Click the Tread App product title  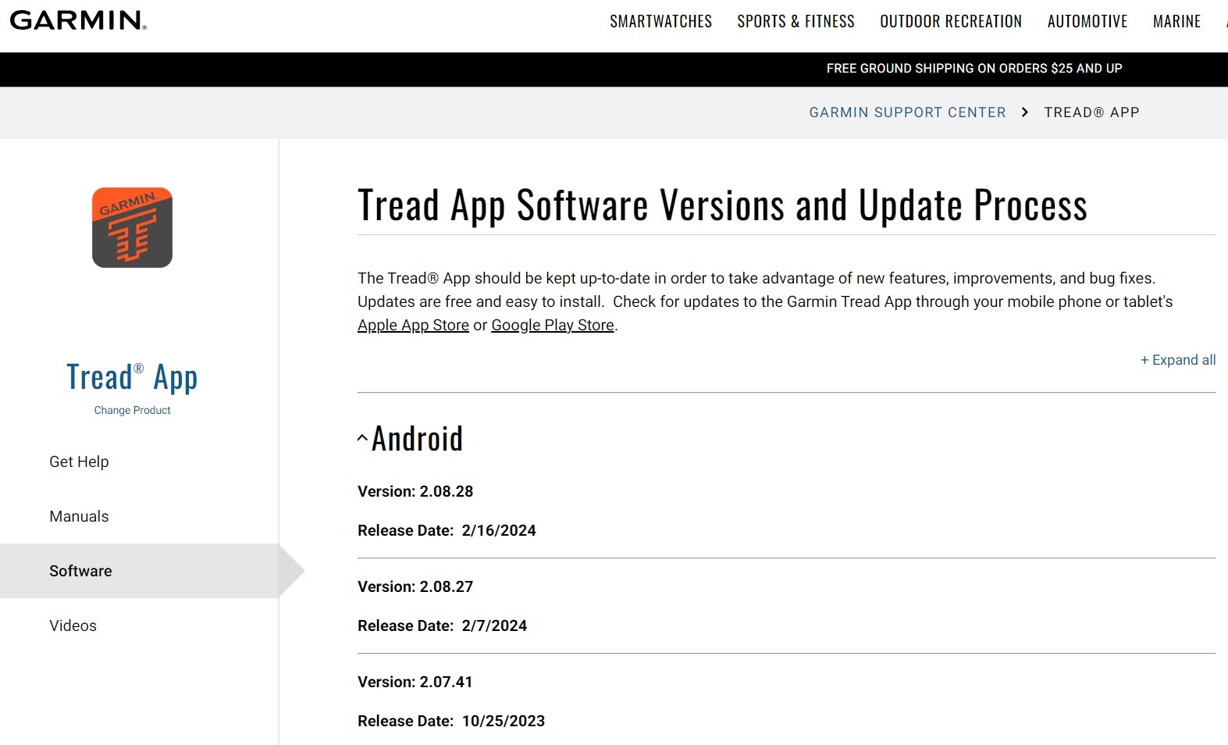pyautogui.click(x=132, y=377)
